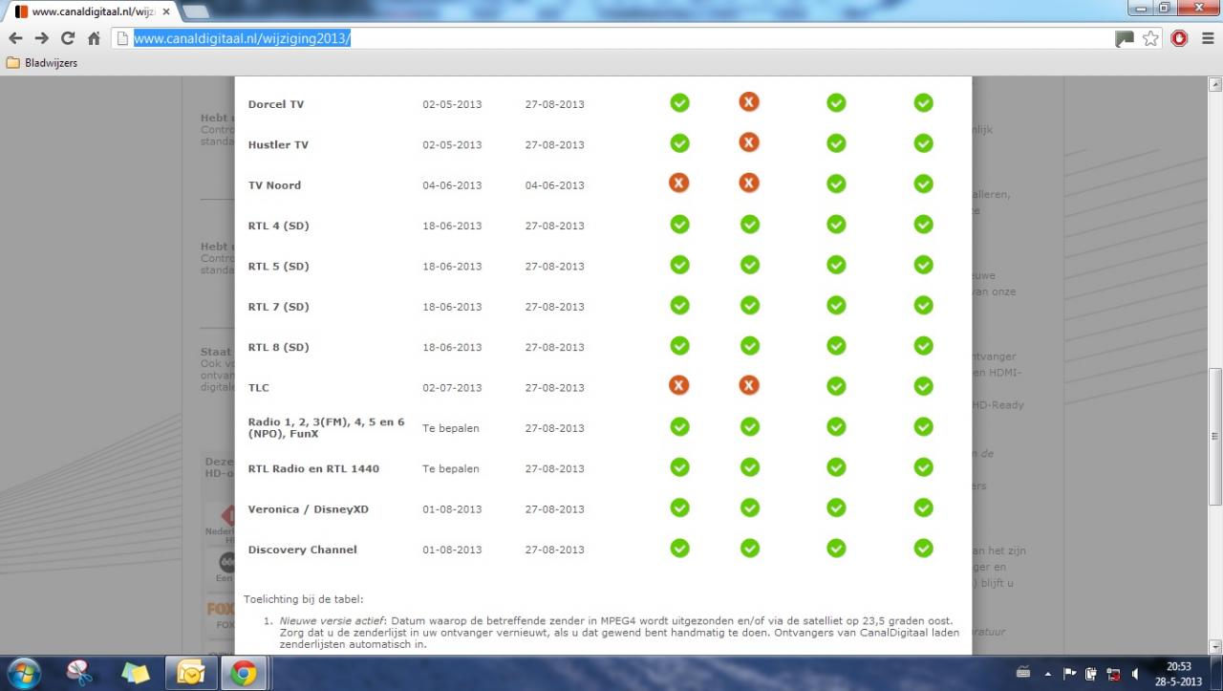Screen dimensions: 1223x691
Task: Click the scrollbar down arrow
Action: point(1215,647)
